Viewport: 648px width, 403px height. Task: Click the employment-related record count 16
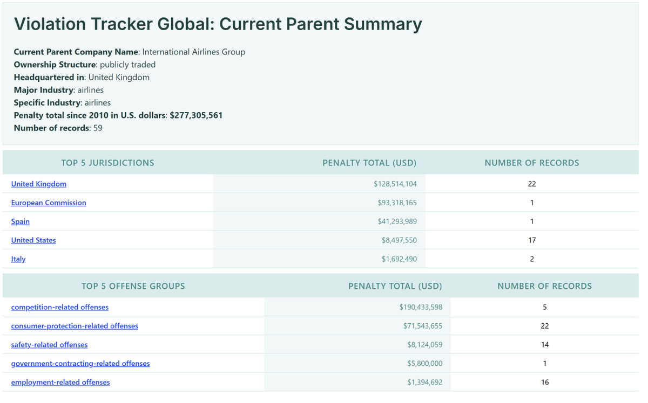[x=545, y=383]
